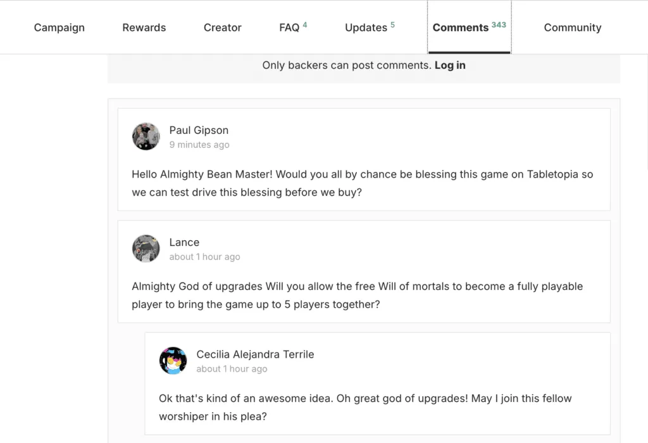The width and height of the screenshot is (648, 443).
Task: Visit the Community tab
Action: click(x=572, y=27)
